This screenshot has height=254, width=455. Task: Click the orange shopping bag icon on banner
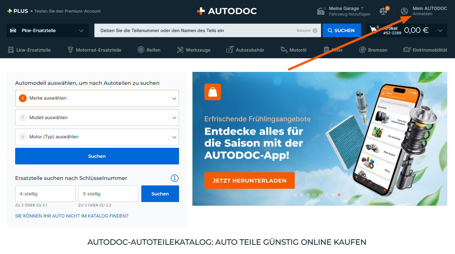(212, 92)
